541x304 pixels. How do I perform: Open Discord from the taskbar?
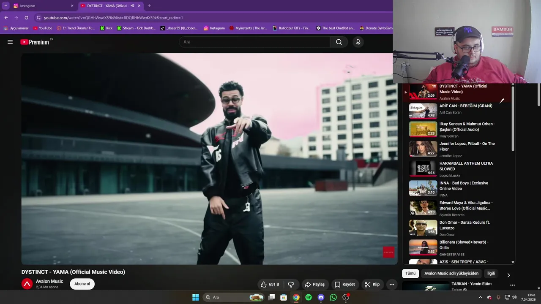[x=321, y=297]
